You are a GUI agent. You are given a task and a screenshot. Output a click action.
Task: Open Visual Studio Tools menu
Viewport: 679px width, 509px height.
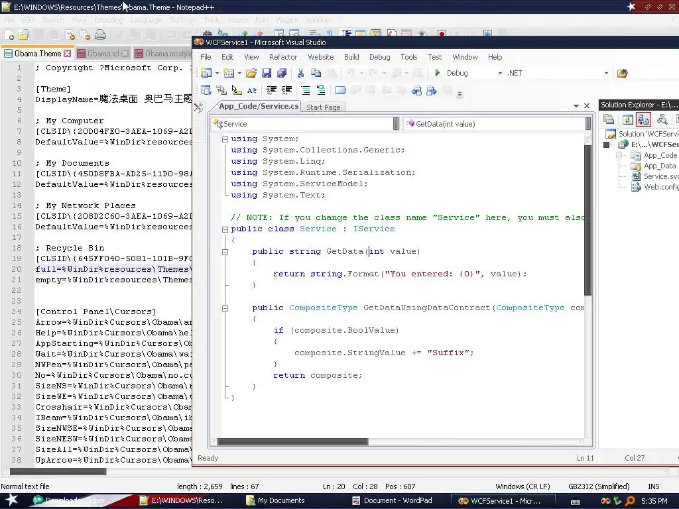(x=408, y=57)
